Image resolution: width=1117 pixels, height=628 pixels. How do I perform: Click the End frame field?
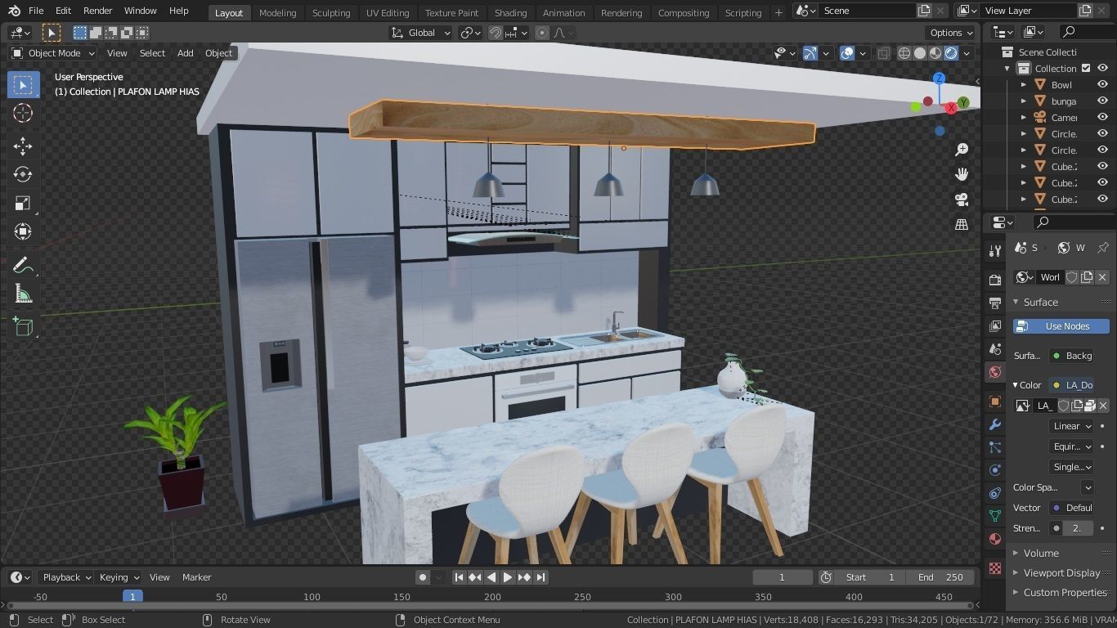pyautogui.click(x=941, y=577)
